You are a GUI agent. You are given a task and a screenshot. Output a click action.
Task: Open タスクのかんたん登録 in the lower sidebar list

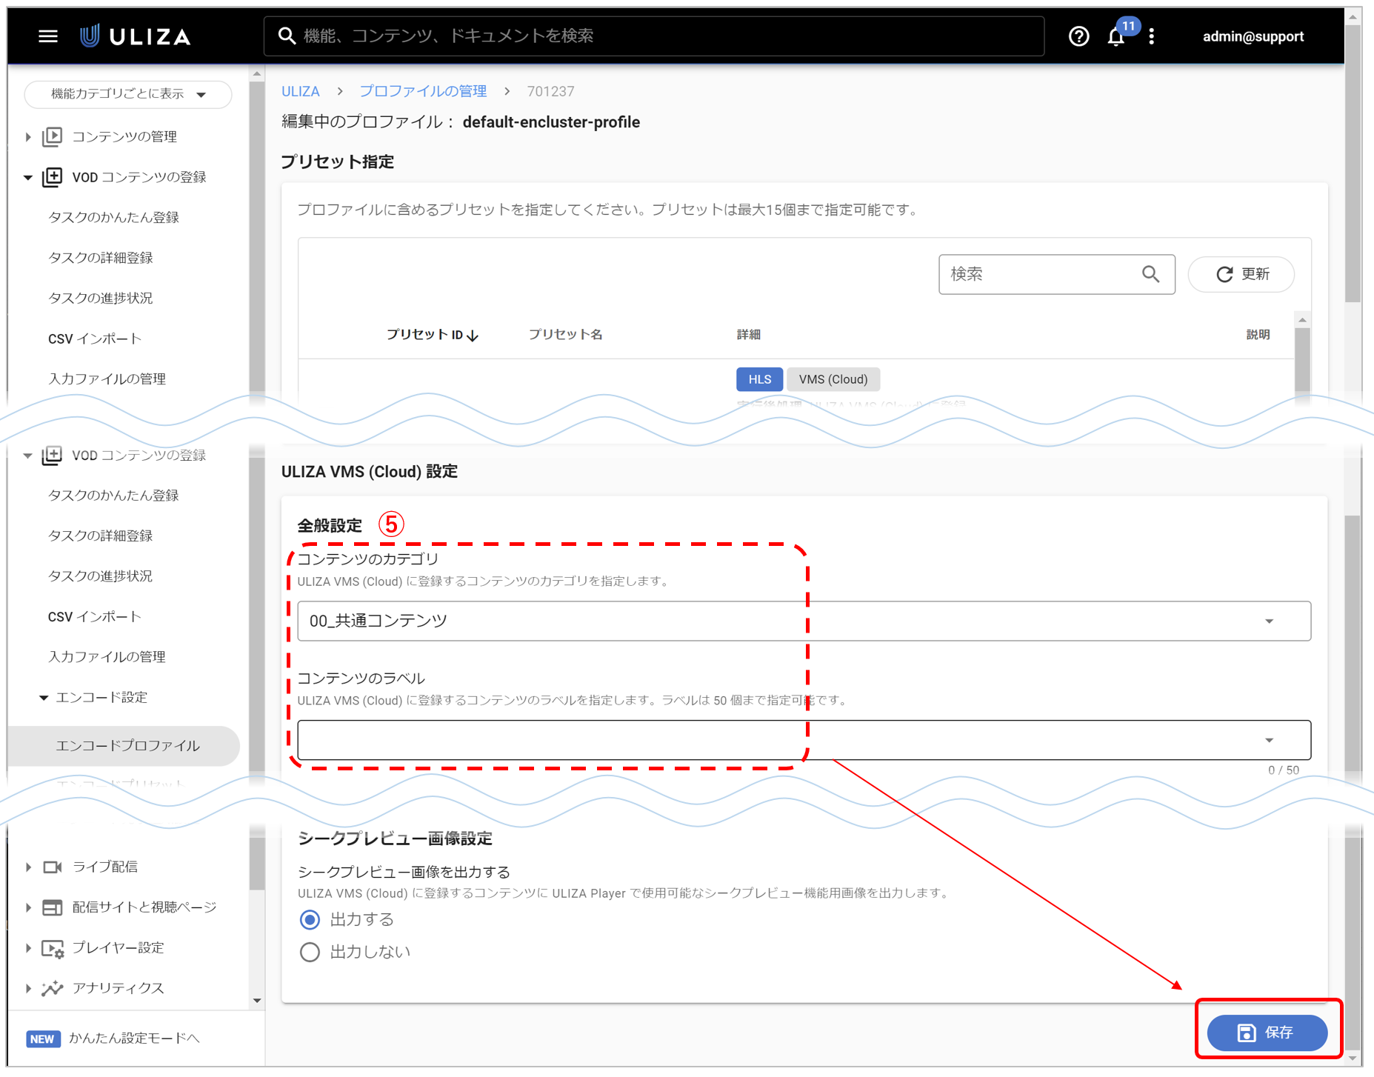click(x=113, y=495)
